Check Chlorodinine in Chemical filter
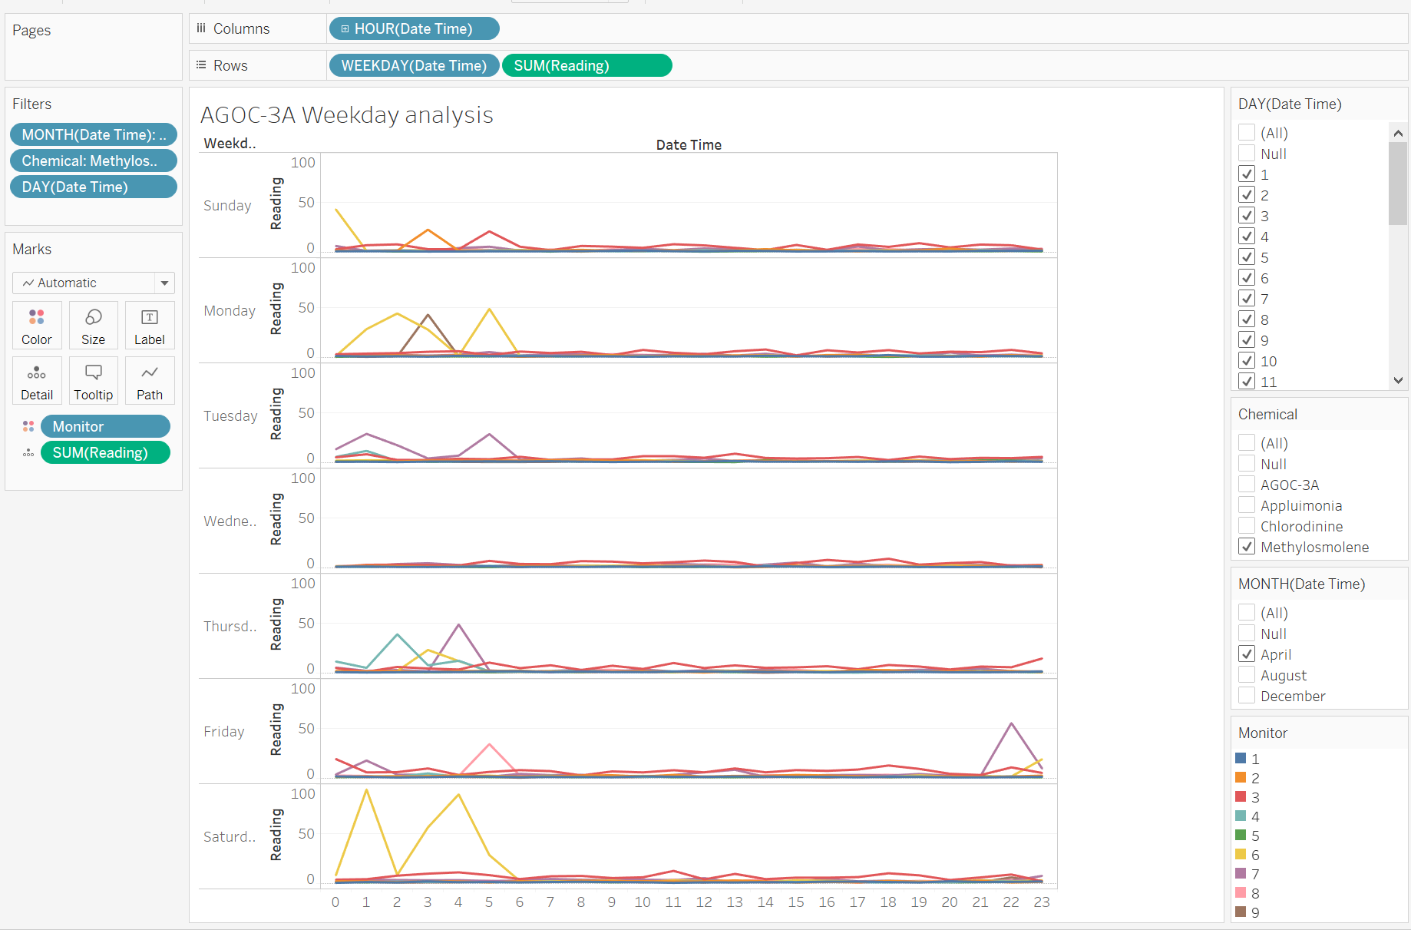 pyautogui.click(x=1247, y=526)
